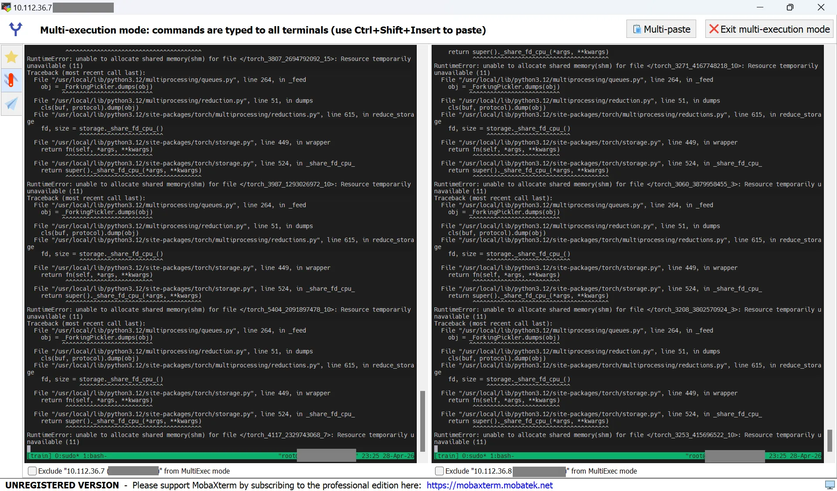Open the paper-plane Macros sidebar tab

(x=11, y=104)
